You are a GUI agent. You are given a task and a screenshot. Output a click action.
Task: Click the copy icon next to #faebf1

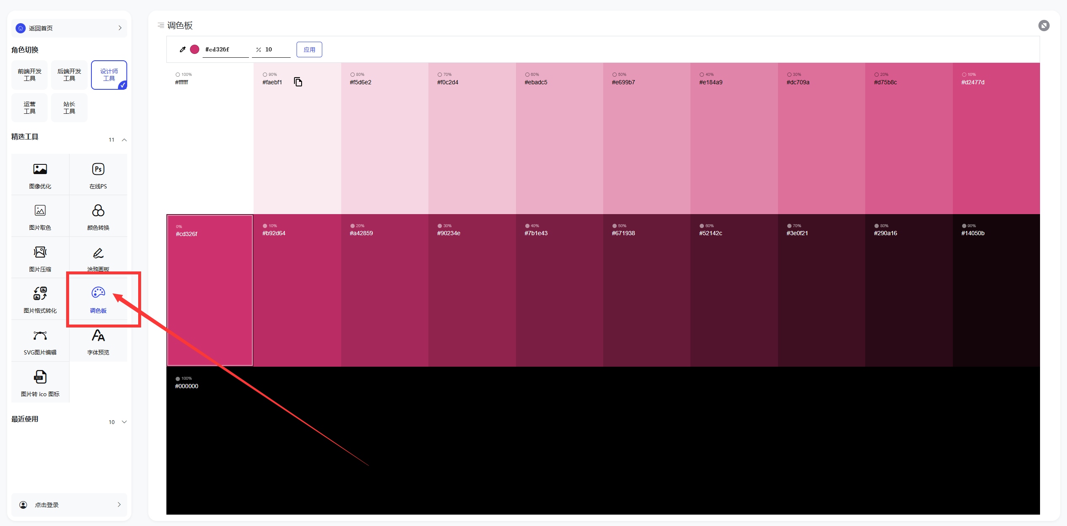tap(298, 82)
